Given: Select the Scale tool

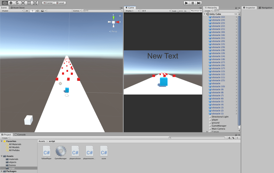Looking at the screenshot, I should (x=23, y=3).
